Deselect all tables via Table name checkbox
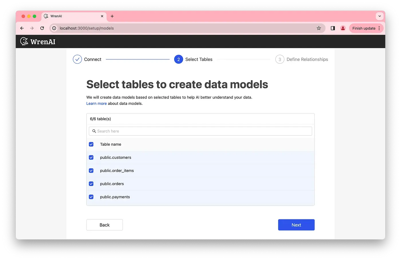401x260 pixels. click(91, 144)
